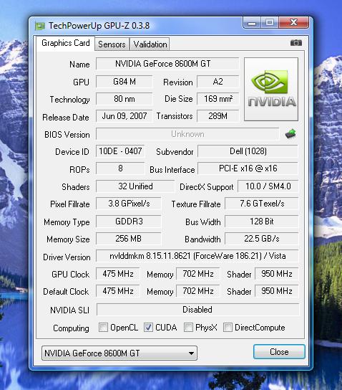Click the Default Clock row Memory 702 MHz
Viewport: 342px width, 390px height.
tap(197, 291)
